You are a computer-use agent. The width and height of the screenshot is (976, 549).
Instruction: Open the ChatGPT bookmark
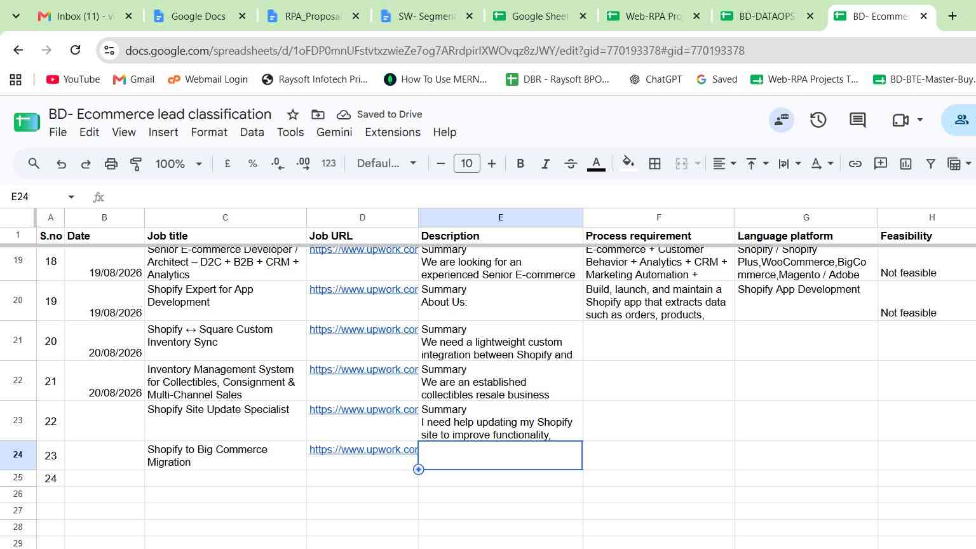pyautogui.click(x=655, y=79)
